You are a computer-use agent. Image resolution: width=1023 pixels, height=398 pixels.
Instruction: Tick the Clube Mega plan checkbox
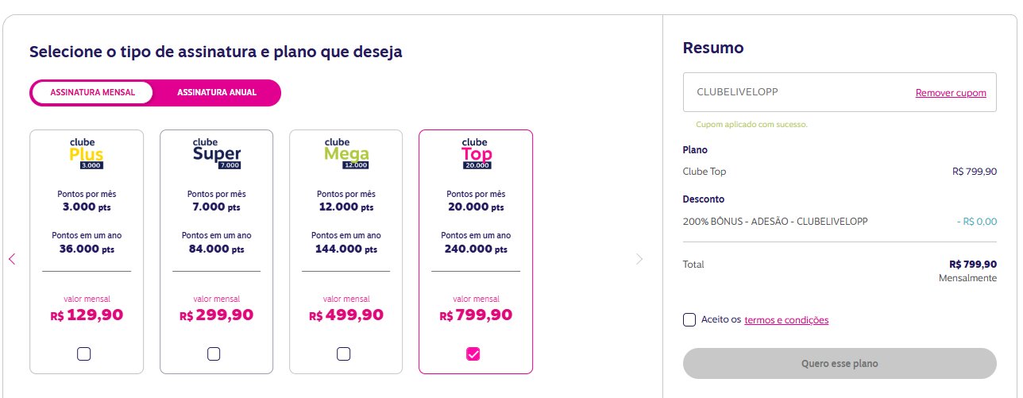pyautogui.click(x=343, y=354)
